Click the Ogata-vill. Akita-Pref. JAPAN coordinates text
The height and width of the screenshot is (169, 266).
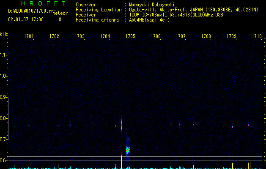click(x=194, y=10)
